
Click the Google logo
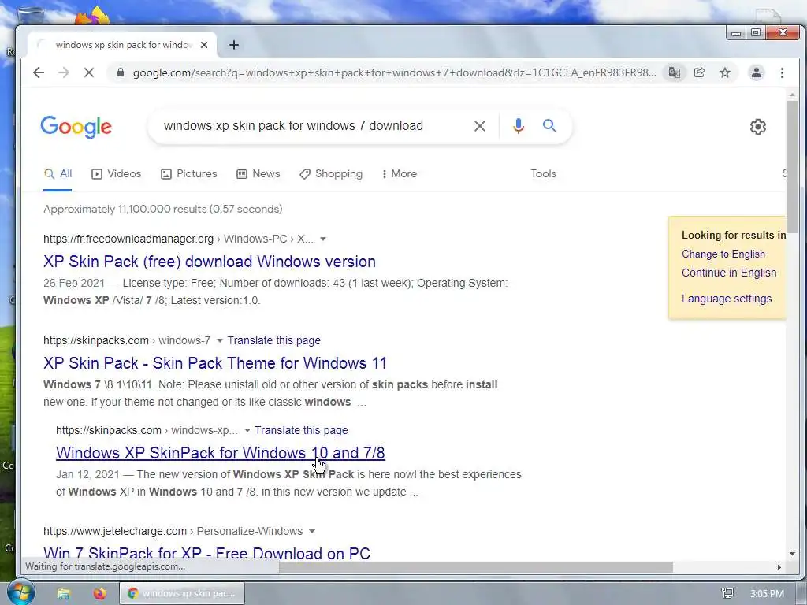76,127
